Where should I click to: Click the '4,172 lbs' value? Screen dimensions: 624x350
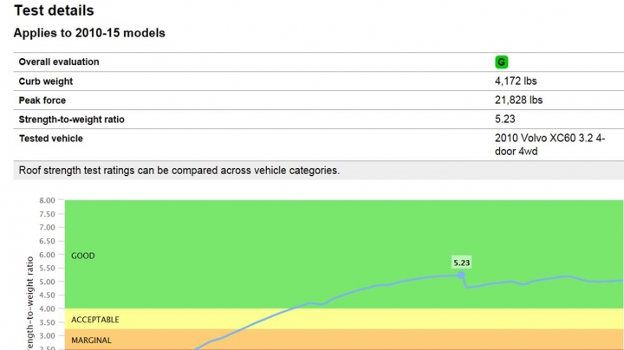(x=516, y=81)
